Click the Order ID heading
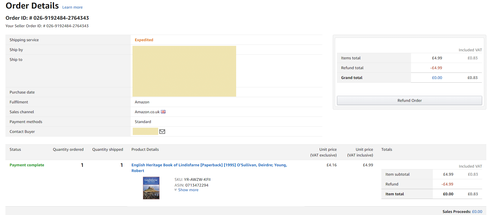Viewport: 491px width, 215px height. tap(47, 18)
